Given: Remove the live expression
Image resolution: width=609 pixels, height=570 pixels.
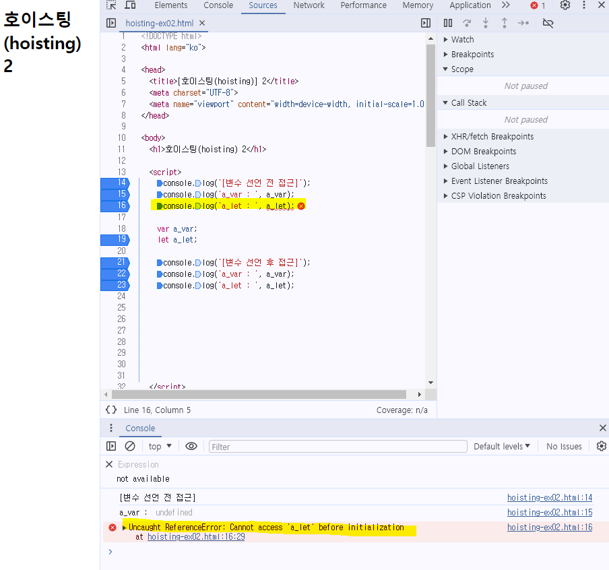Looking at the screenshot, I should click(x=109, y=464).
